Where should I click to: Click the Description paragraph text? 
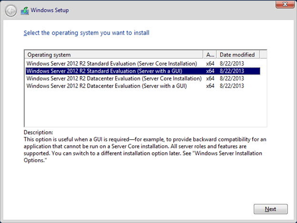click(x=143, y=146)
